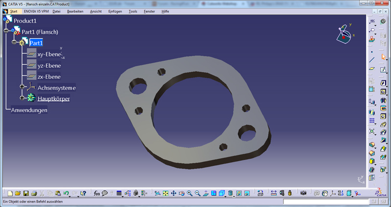Click the Print icon in bottom toolbar
This screenshot has height=207, width=391.
coord(34,193)
